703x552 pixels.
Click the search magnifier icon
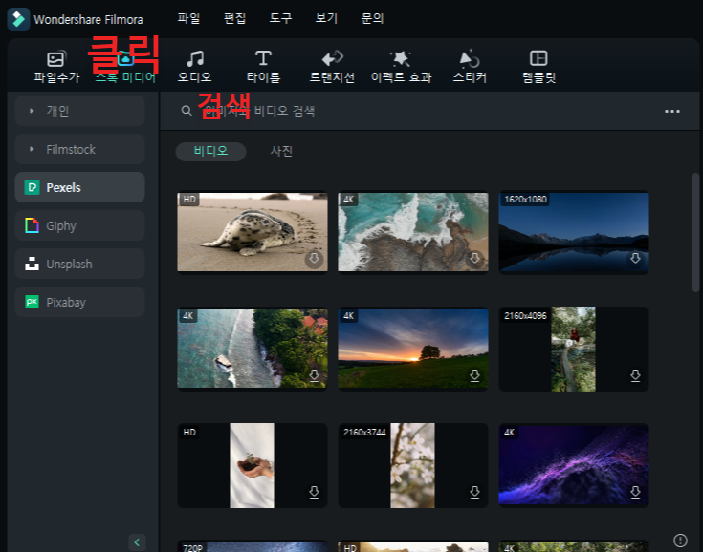(187, 111)
